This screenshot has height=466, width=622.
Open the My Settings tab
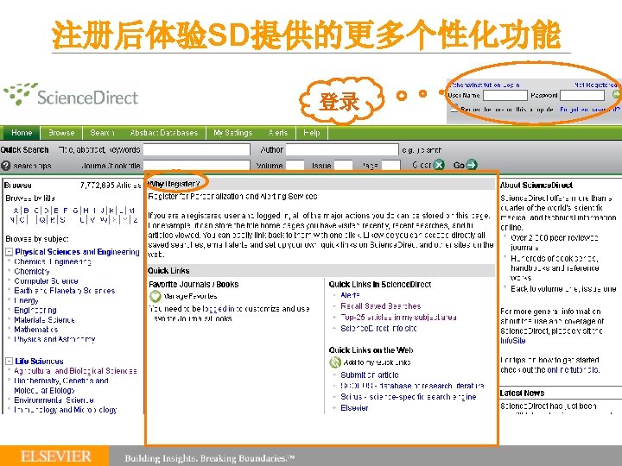point(233,133)
